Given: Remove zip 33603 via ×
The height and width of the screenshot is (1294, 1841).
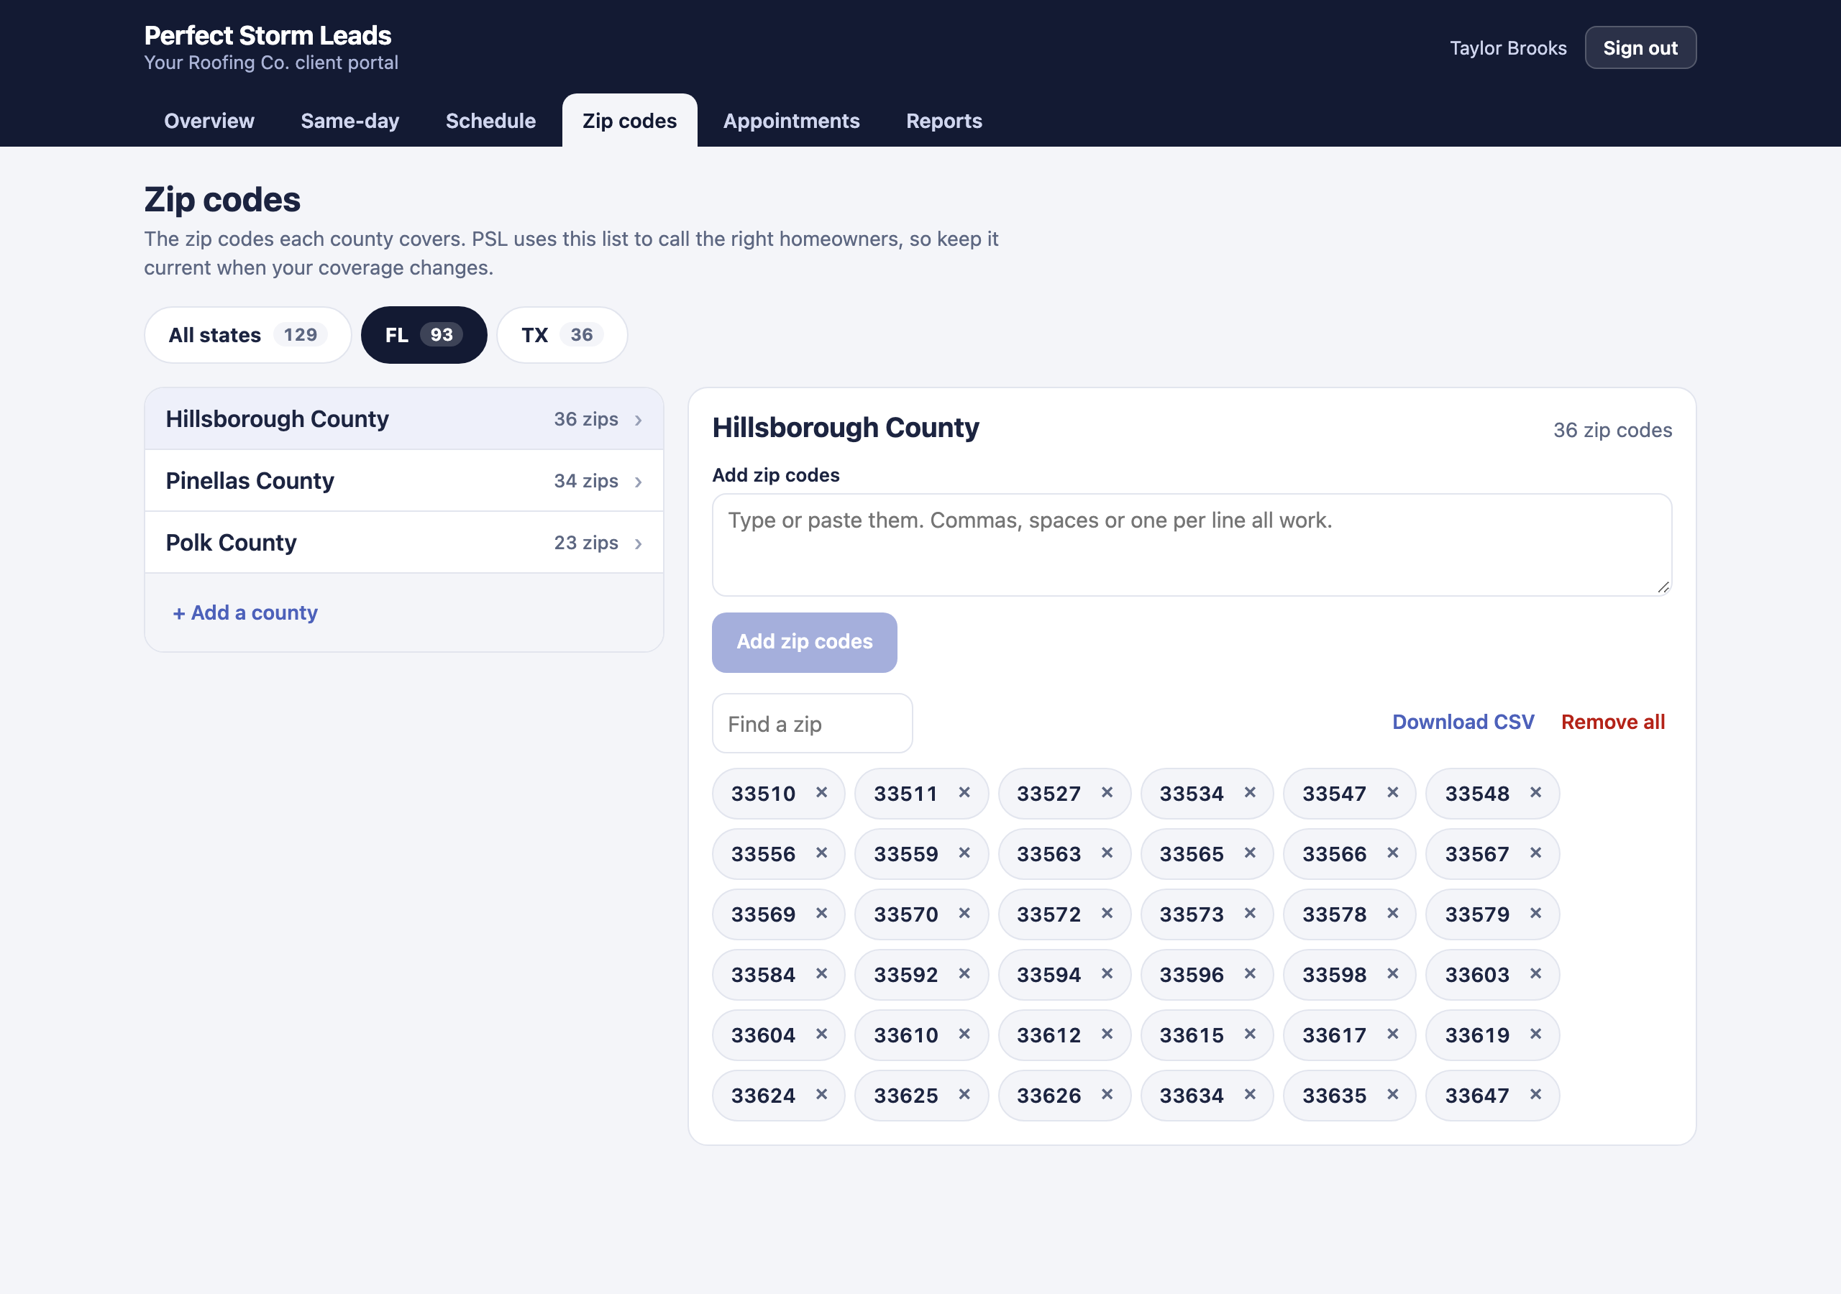Looking at the screenshot, I should pos(1535,974).
